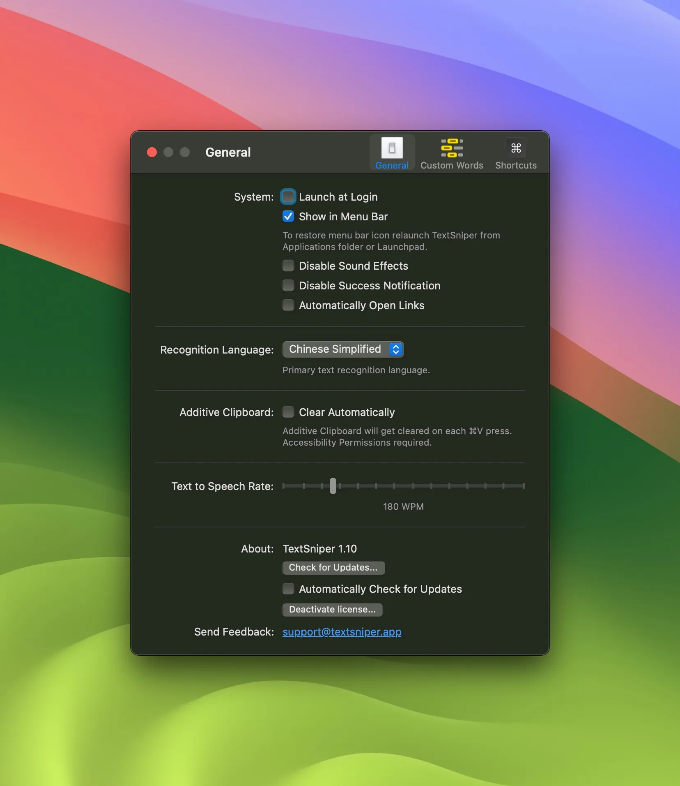The height and width of the screenshot is (786, 680).
Task: Click the Text to Speech Rate slider handle
Action: pyautogui.click(x=333, y=486)
